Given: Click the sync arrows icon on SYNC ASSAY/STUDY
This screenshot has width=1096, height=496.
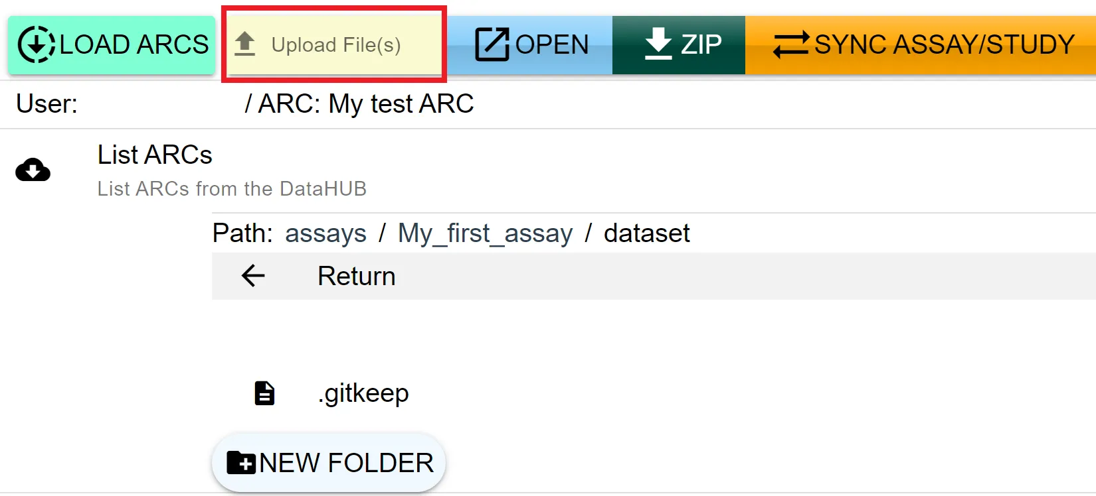Looking at the screenshot, I should [791, 44].
